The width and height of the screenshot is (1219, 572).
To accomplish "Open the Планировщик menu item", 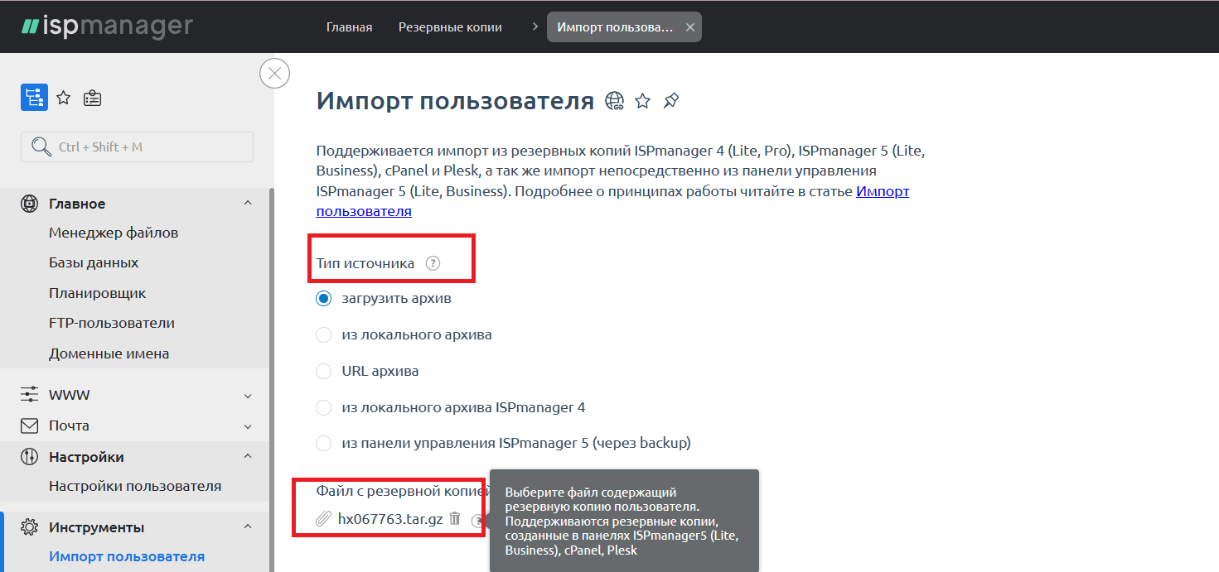I will (97, 293).
